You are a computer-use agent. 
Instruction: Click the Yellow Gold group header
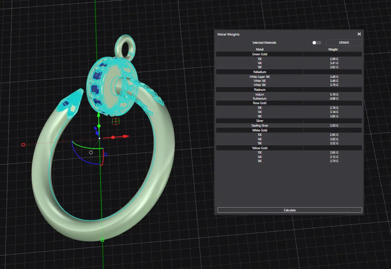pyautogui.click(x=260, y=148)
